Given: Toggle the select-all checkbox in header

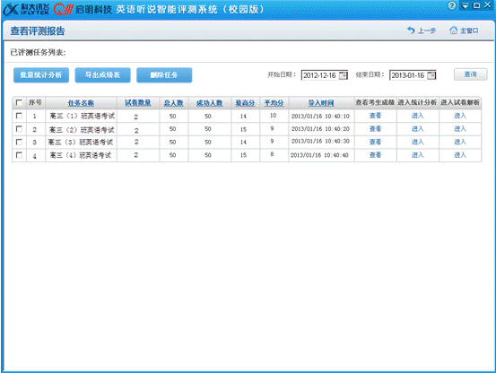Looking at the screenshot, I should point(20,103).
